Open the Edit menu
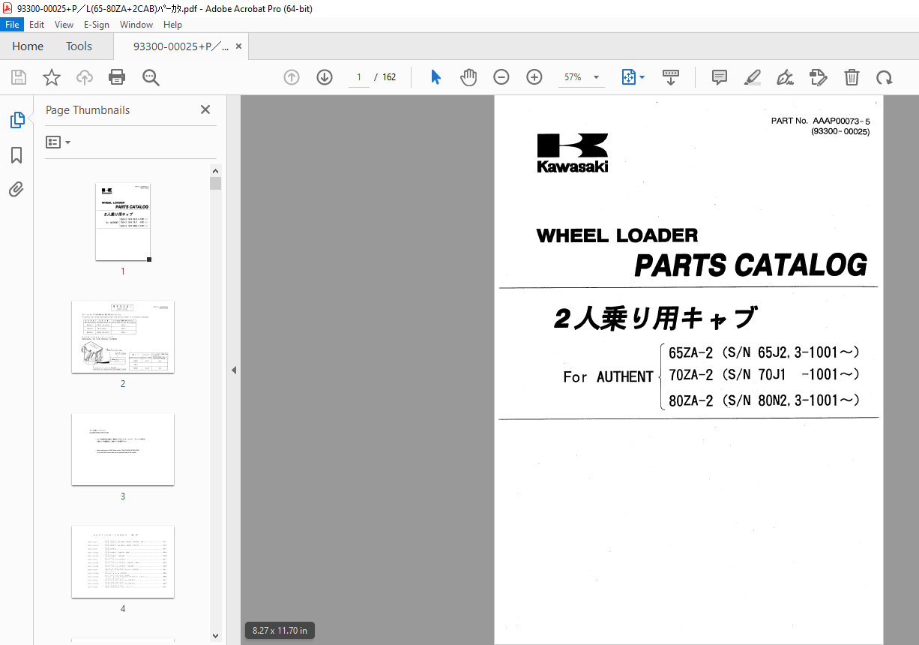The image size is (919, 645). [37, 25]
